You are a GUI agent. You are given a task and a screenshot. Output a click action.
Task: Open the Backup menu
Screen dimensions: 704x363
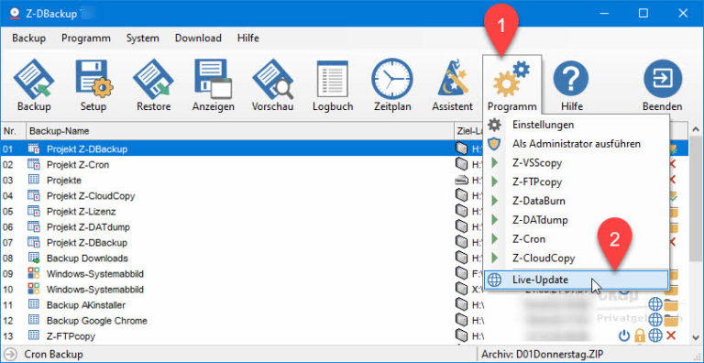coord(28,38)
